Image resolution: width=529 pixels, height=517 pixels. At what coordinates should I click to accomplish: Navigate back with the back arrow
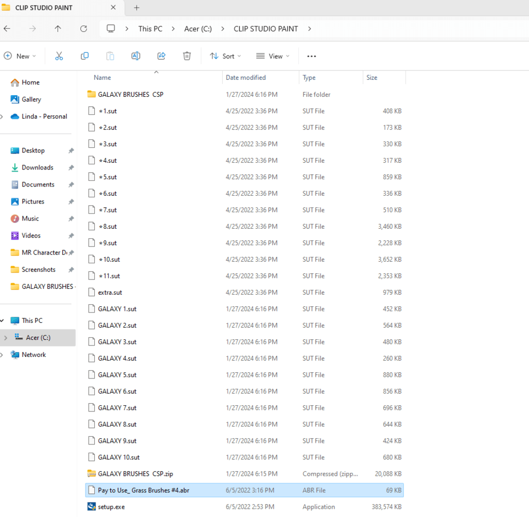pos(7,29)
